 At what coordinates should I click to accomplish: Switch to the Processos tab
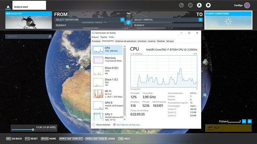tap(96, 41)
